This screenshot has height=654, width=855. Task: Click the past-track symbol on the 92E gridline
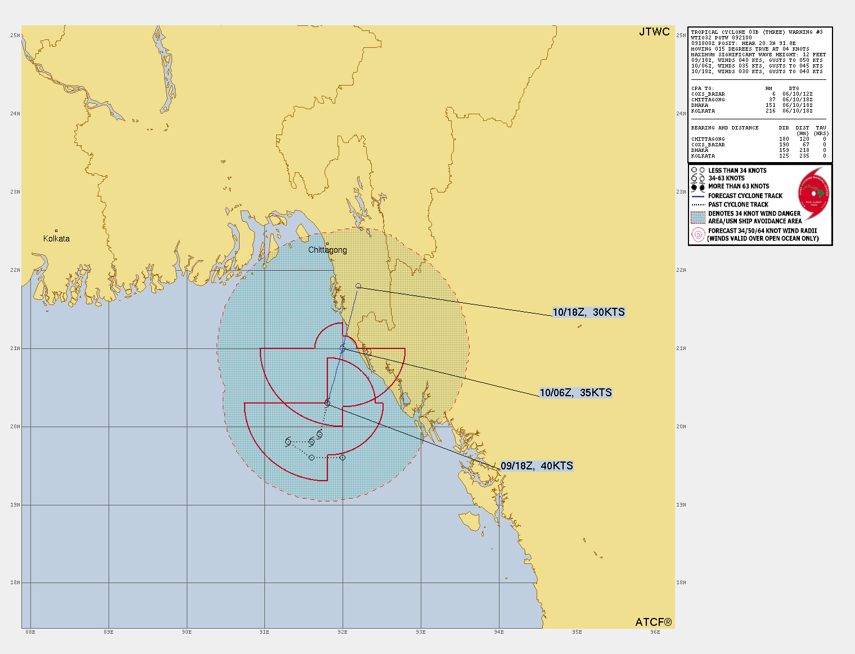point(343,458)
